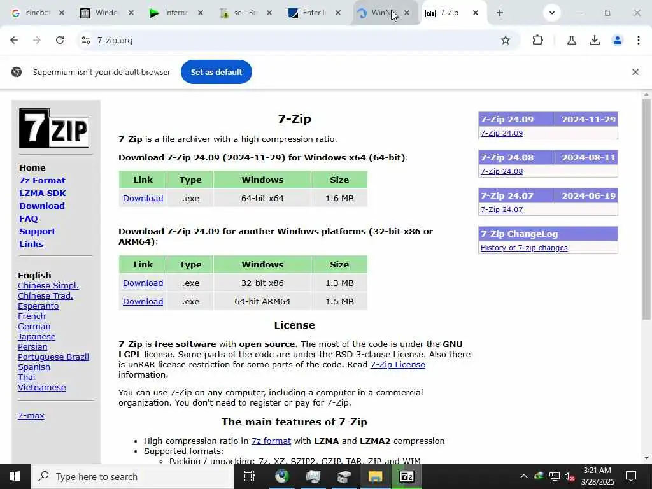This screenshot has width=652, height=489.
Task: Open the 7-max link
Action: [31, 415]
